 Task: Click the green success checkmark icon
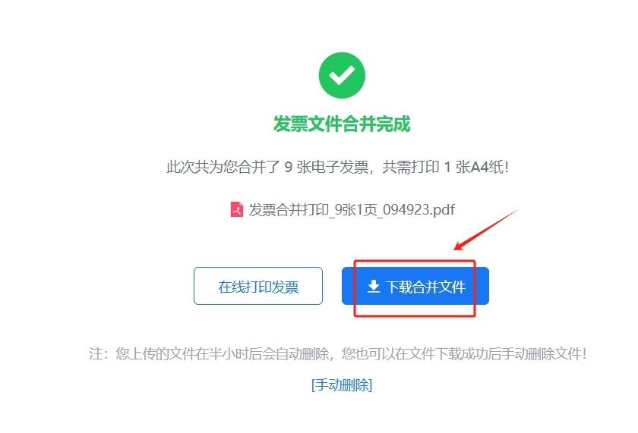click(342, 75)
